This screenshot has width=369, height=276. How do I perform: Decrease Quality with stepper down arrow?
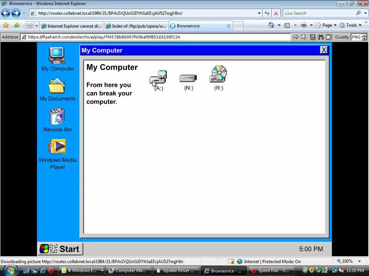click(364, 39)
